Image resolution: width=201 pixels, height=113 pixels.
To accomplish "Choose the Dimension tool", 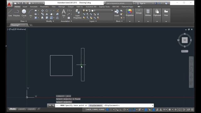I will point(69,11).
